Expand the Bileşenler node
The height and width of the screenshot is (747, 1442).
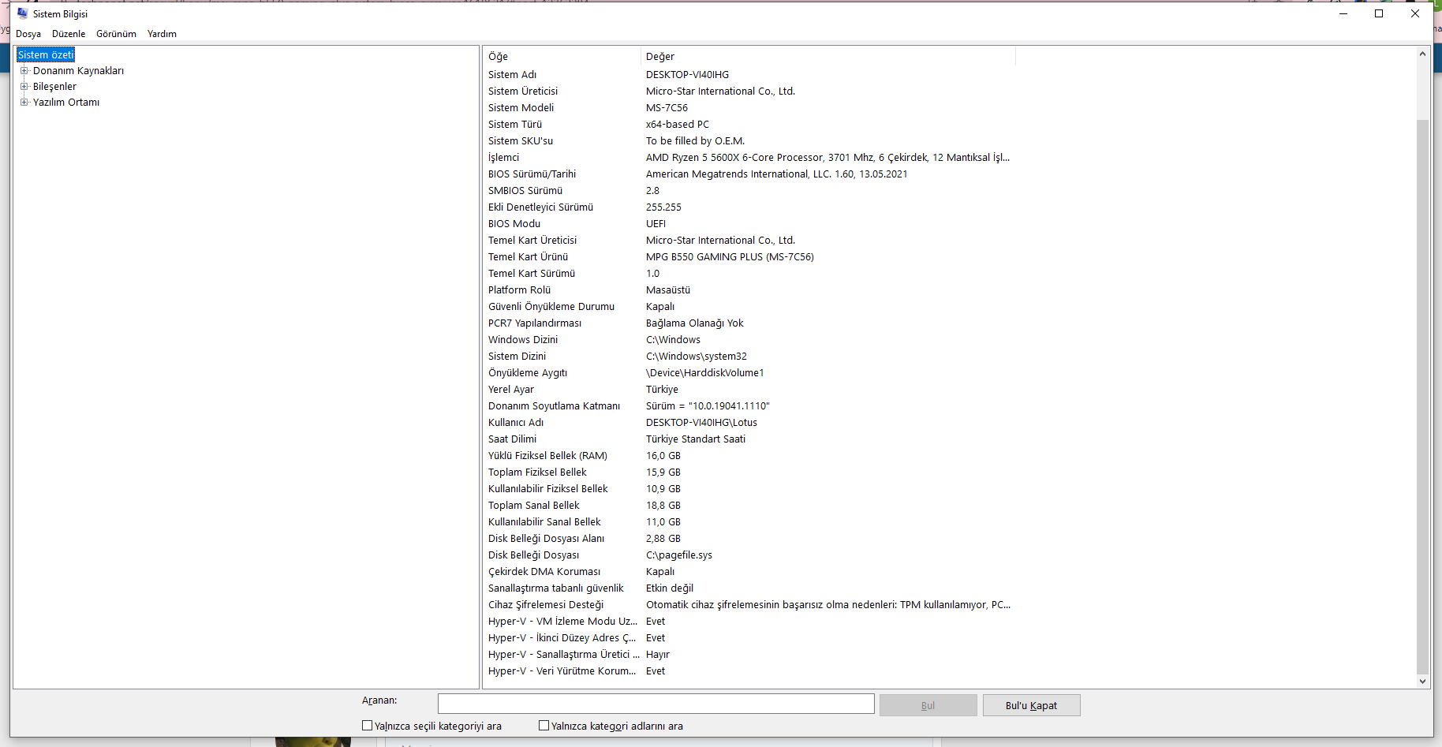[x=24, y=86]
